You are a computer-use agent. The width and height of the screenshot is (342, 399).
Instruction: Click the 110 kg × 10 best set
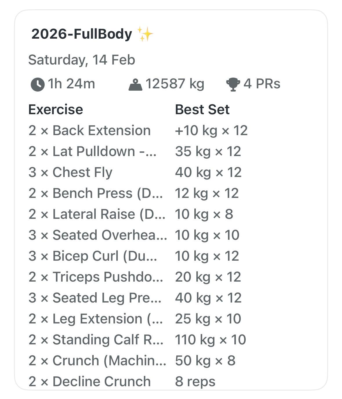click(x=210, y=340)
